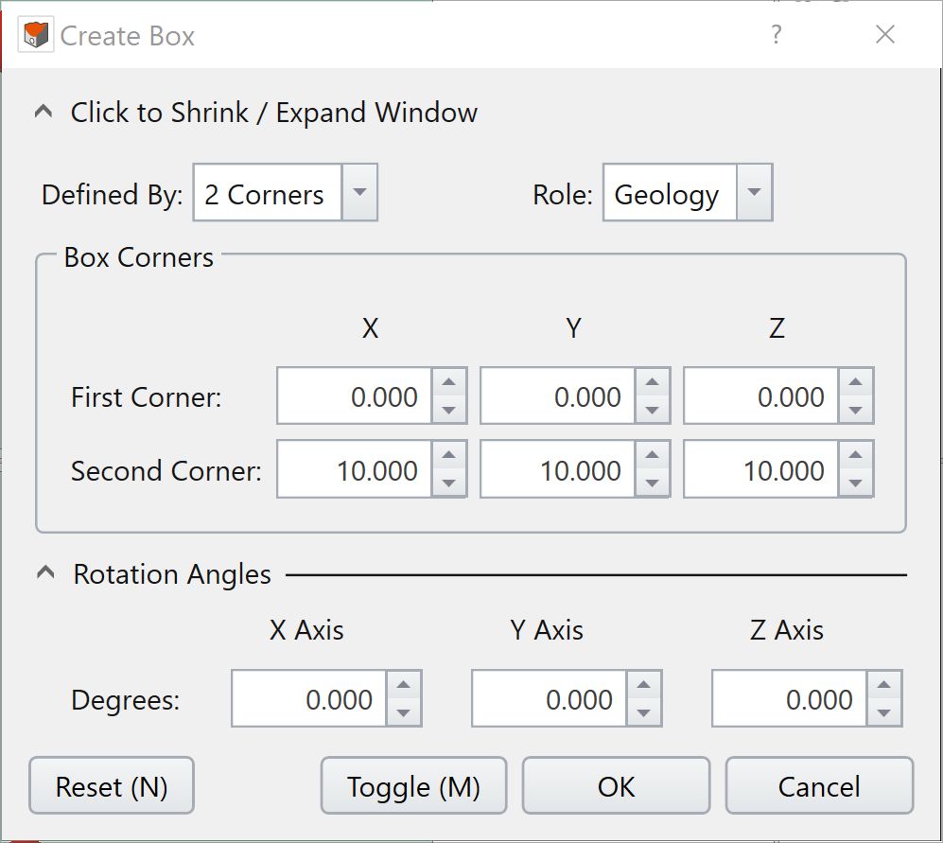Viewport: 943px width, 843px height.
Task: Click the Rotation Angles heading text
Action: click(x=172, y=574)
